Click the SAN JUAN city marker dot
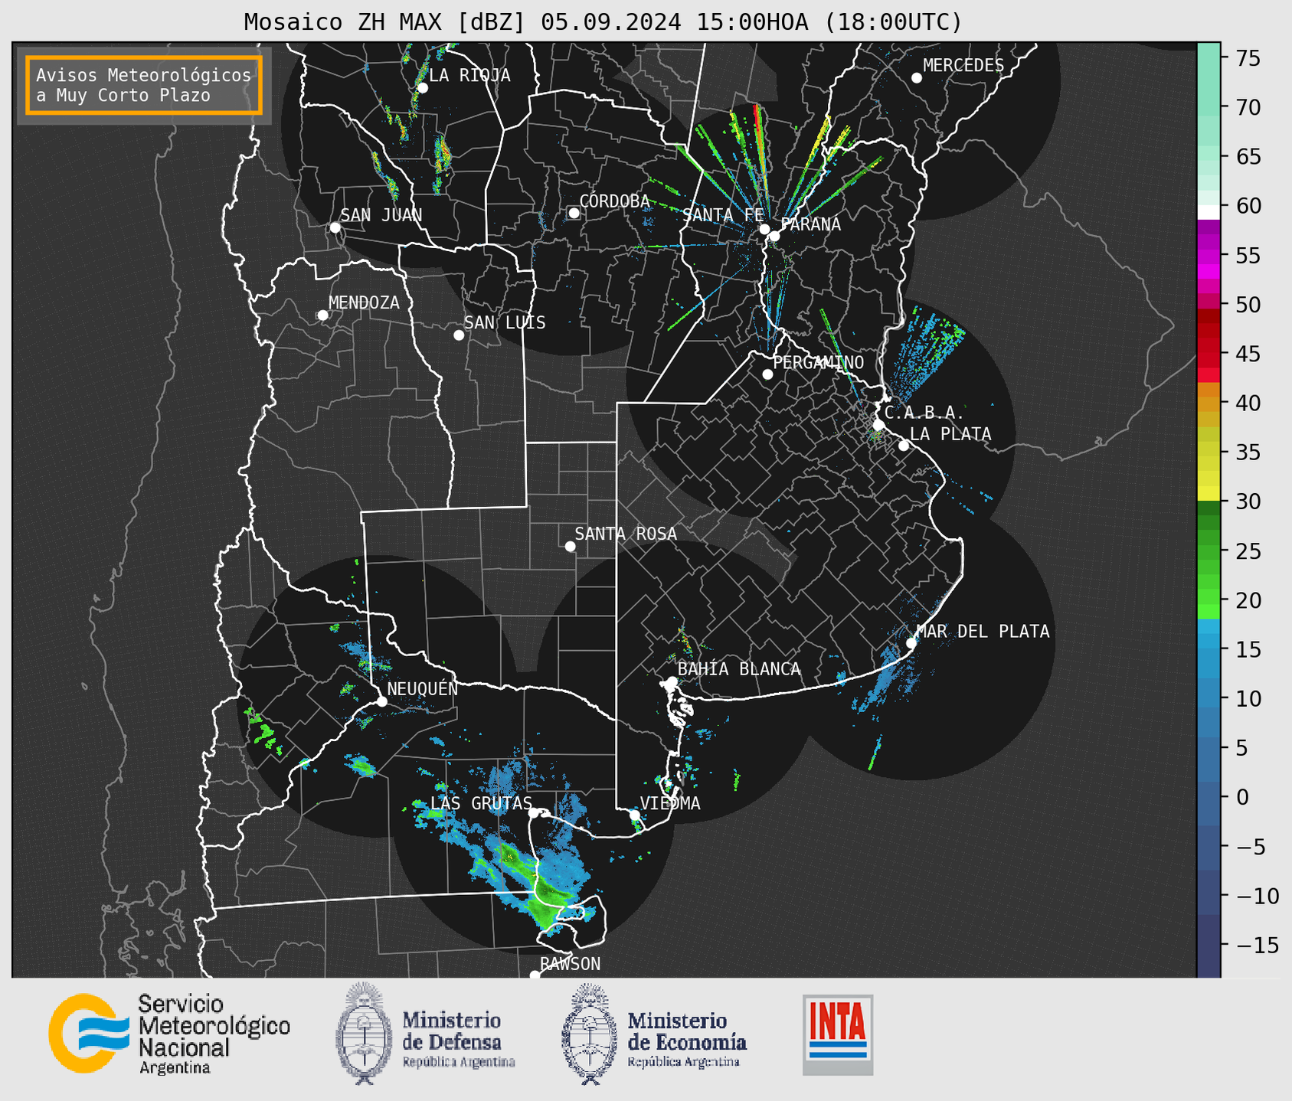Image resolution: width=1292 pixels, height=1101 pixels. click(x=335, y=227)
